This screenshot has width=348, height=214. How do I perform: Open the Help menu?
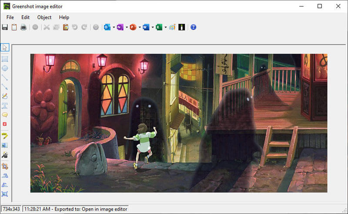64,17
